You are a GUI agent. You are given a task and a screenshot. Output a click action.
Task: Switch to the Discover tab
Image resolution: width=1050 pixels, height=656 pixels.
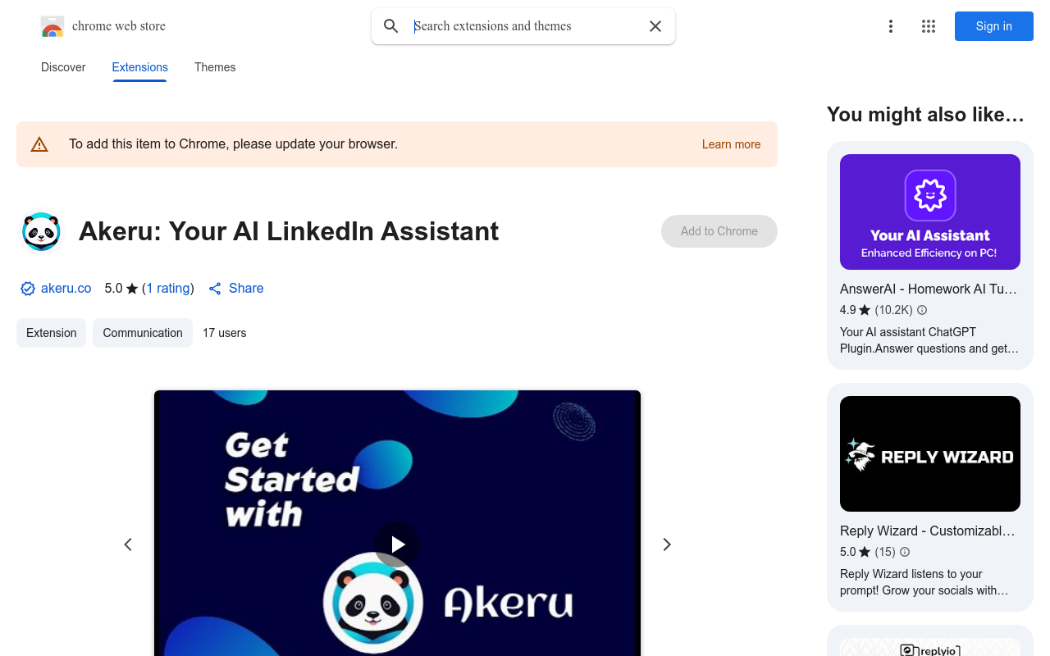coord(63,67)
